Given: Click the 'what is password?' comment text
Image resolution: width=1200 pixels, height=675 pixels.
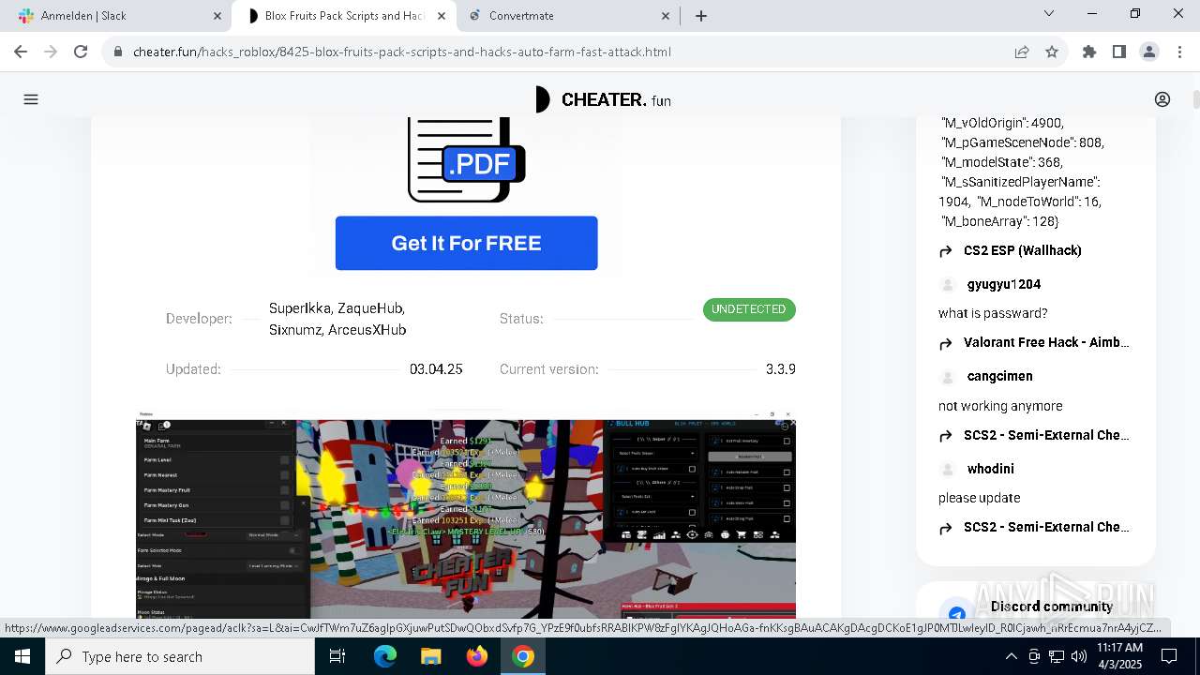Looking at the screenshot, I should pyautogui.click(x=993, y=313).
